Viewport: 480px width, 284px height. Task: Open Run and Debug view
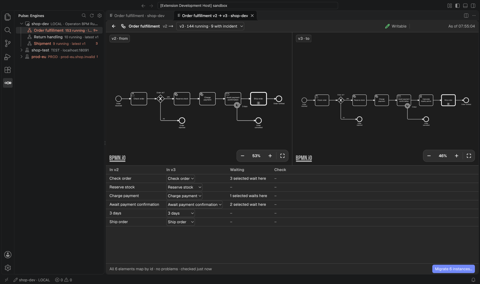(x=8, y=57)
